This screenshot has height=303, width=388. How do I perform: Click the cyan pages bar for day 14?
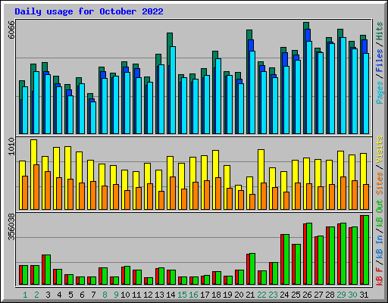pos(173,90)
